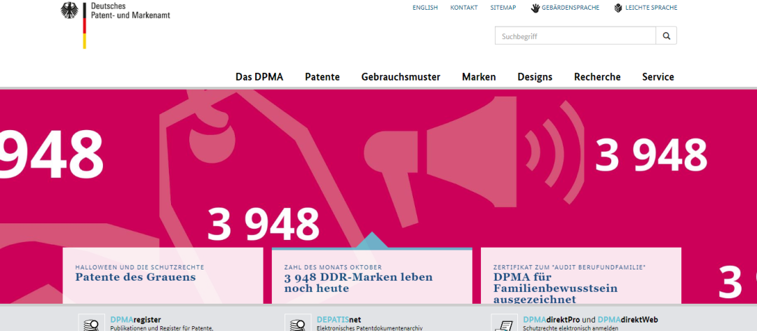Open the Recherche menu
The image size is (757, 331).
(597, 77)
